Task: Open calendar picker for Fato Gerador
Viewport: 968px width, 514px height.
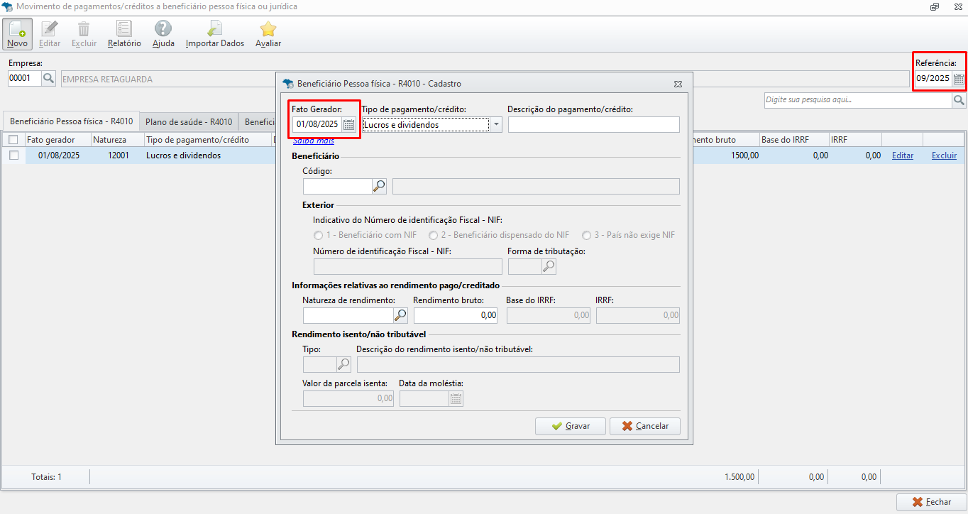Action: [348, 125]
